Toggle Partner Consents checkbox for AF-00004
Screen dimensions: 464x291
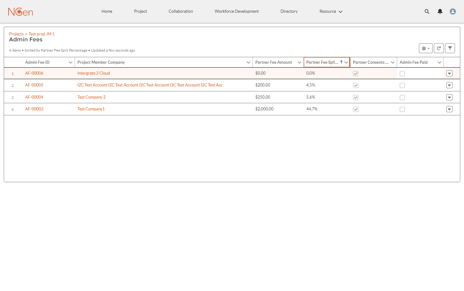click(x=356, y=98)
